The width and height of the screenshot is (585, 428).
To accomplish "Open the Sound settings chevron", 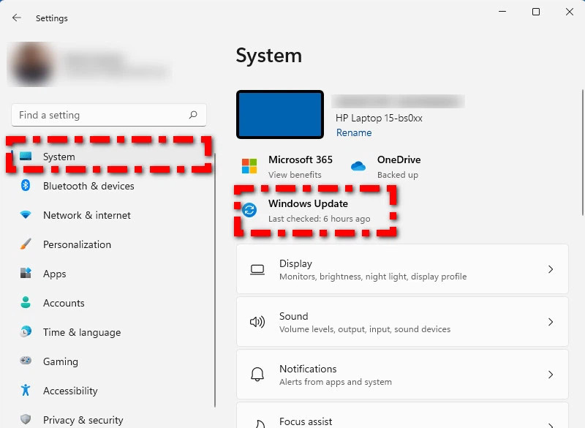I will (x=551, y=322).
